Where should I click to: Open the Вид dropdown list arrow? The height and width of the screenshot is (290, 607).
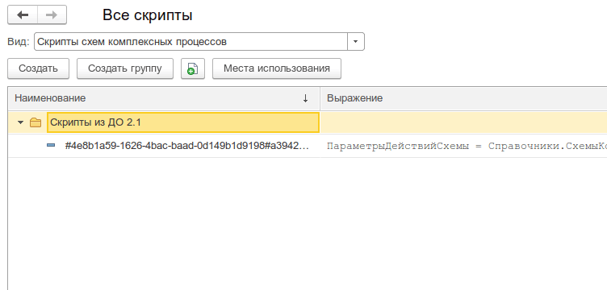[356, 42]
